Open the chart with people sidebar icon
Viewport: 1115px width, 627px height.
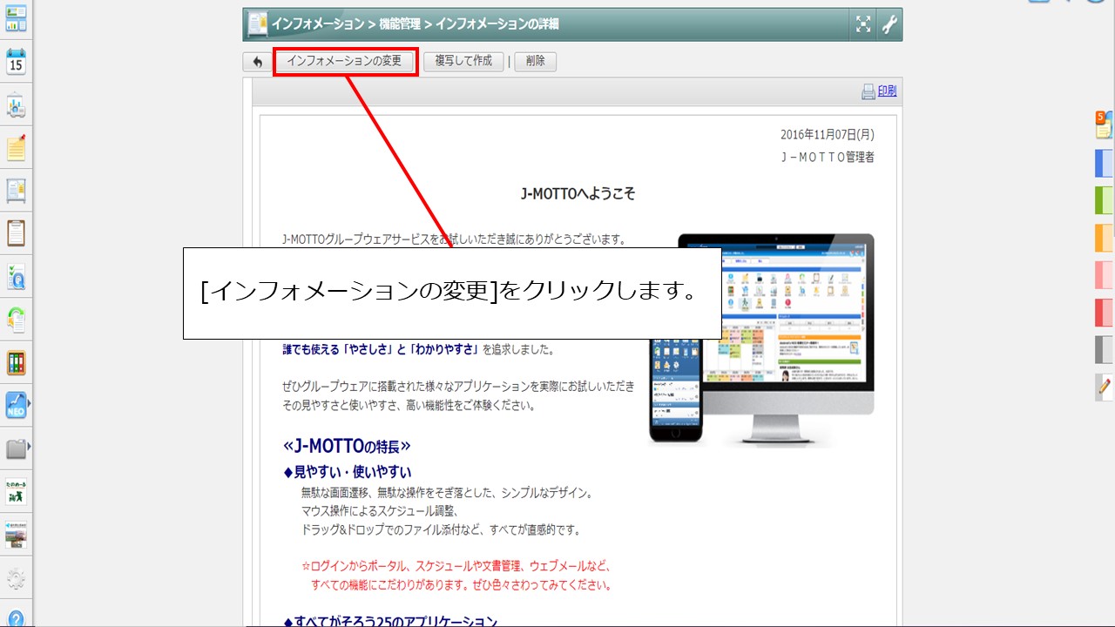click(x=16, y=105)
